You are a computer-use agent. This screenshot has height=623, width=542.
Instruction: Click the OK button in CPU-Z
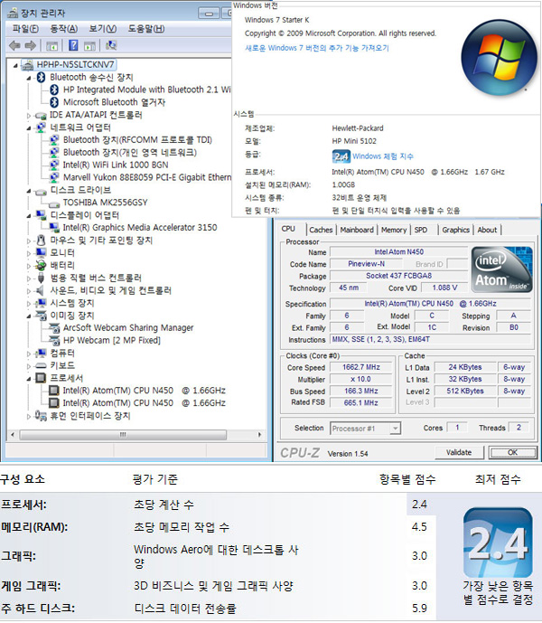coord(512,452)
